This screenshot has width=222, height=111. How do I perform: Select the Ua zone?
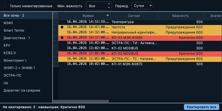26,83
